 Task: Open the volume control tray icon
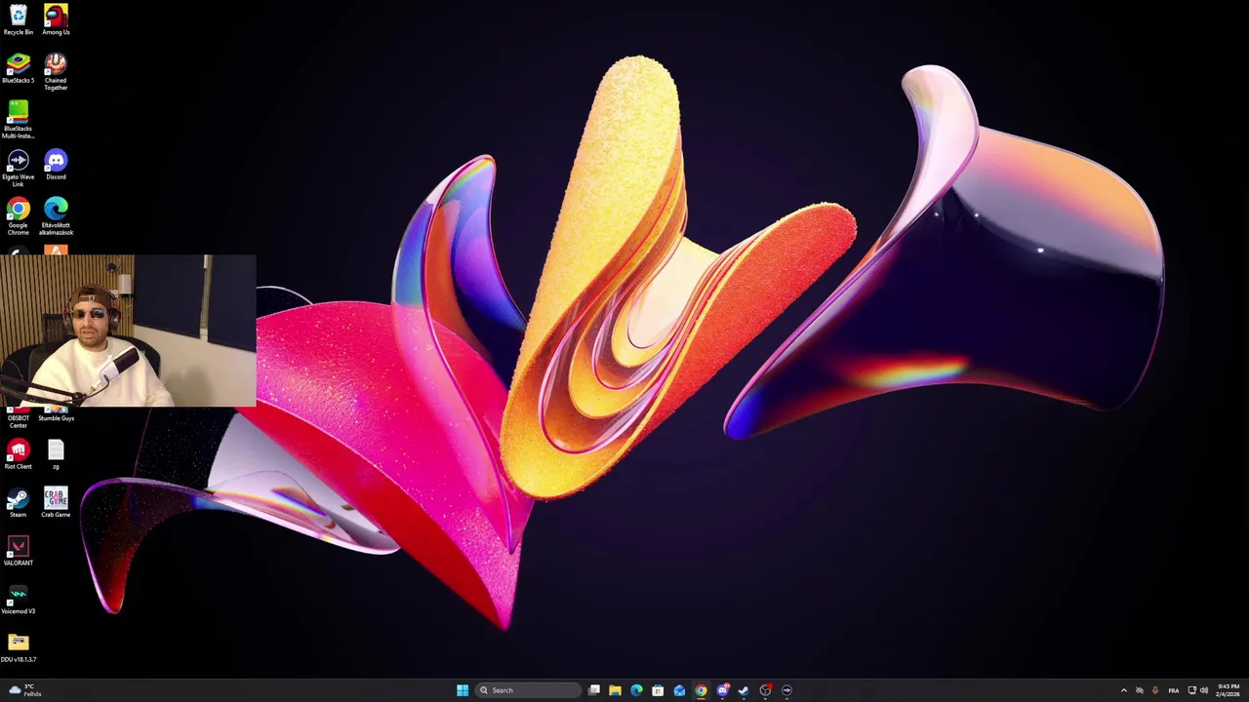pos(1204,690)
